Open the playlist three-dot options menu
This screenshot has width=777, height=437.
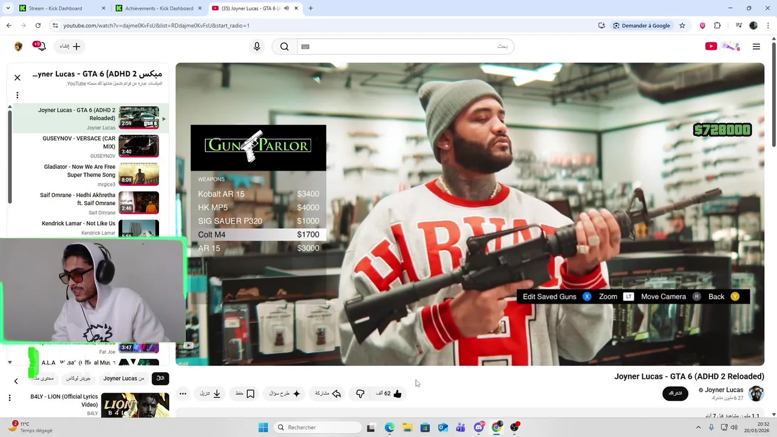click(x=17, y=95)
